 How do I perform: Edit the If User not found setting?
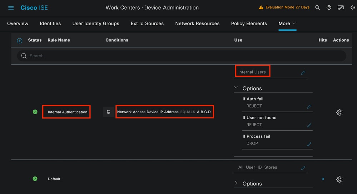[x=309, y=125]
